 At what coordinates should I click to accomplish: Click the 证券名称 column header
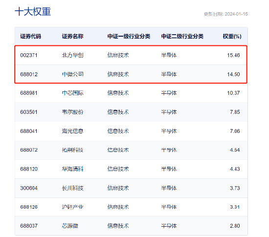[72, 36]
